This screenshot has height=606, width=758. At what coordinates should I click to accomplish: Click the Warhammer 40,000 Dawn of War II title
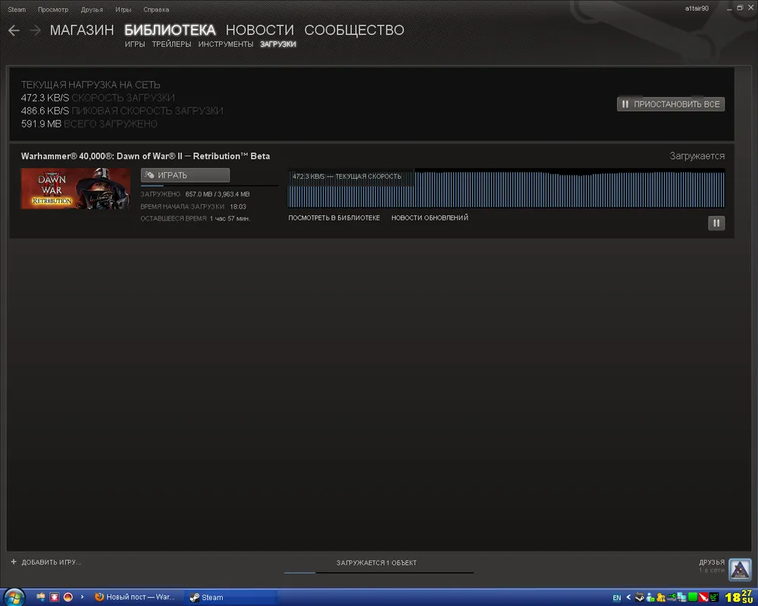pyautogui.click(x=146, y=156)
